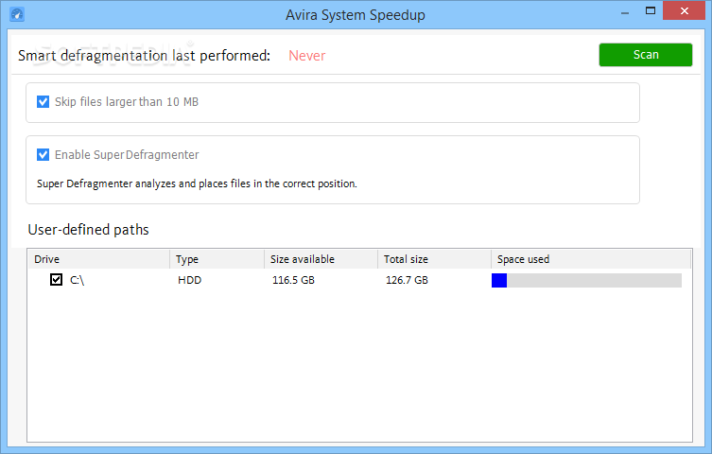Image resolution: width=712 pixels, height=454 pixels.
Task: Click the Avira System Speedup app icon
Action: coord(17,14)
